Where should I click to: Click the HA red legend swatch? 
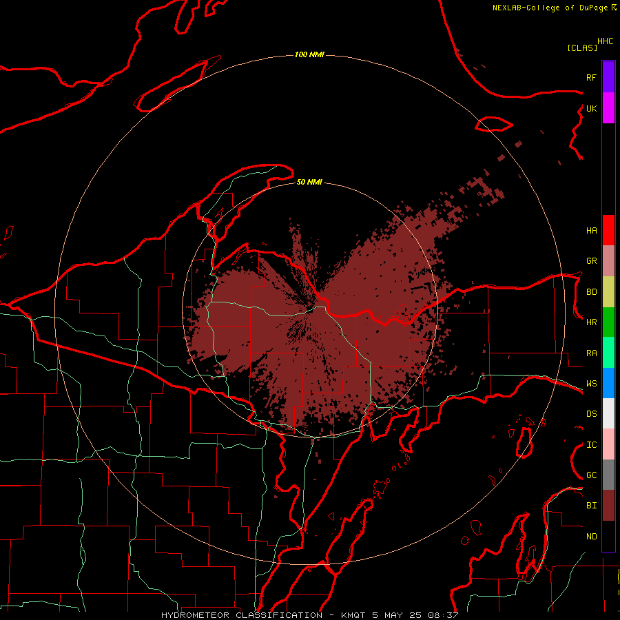608,230
